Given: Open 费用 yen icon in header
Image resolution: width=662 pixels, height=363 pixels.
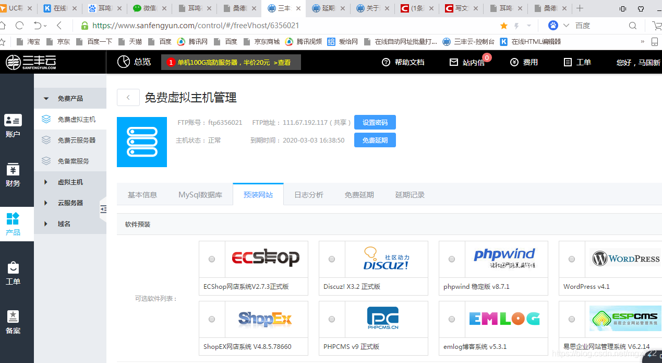Looking at the screenshot, I should tap(514, 62).
